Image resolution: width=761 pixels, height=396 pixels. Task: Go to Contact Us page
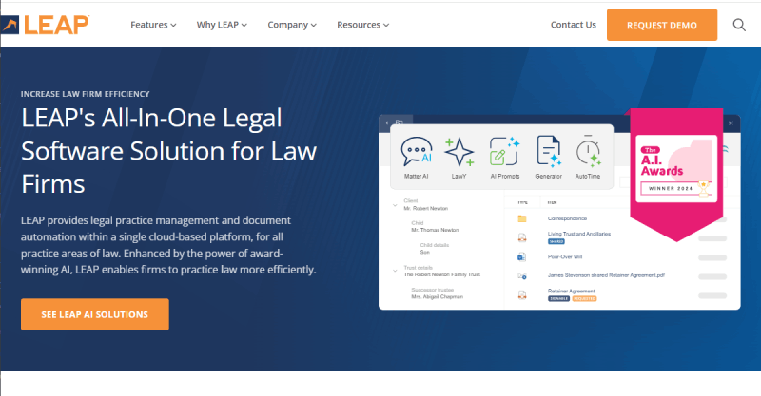573,25
